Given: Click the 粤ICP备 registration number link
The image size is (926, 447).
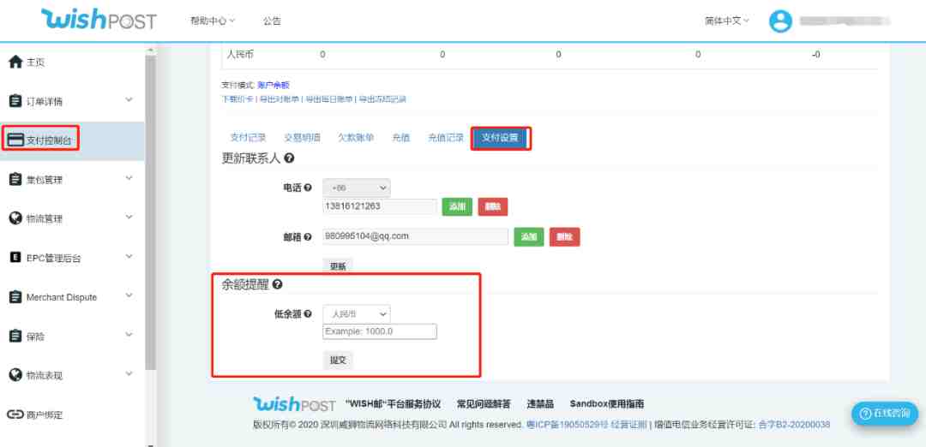Looking at the screenshot, I should [x=567, y=425].
